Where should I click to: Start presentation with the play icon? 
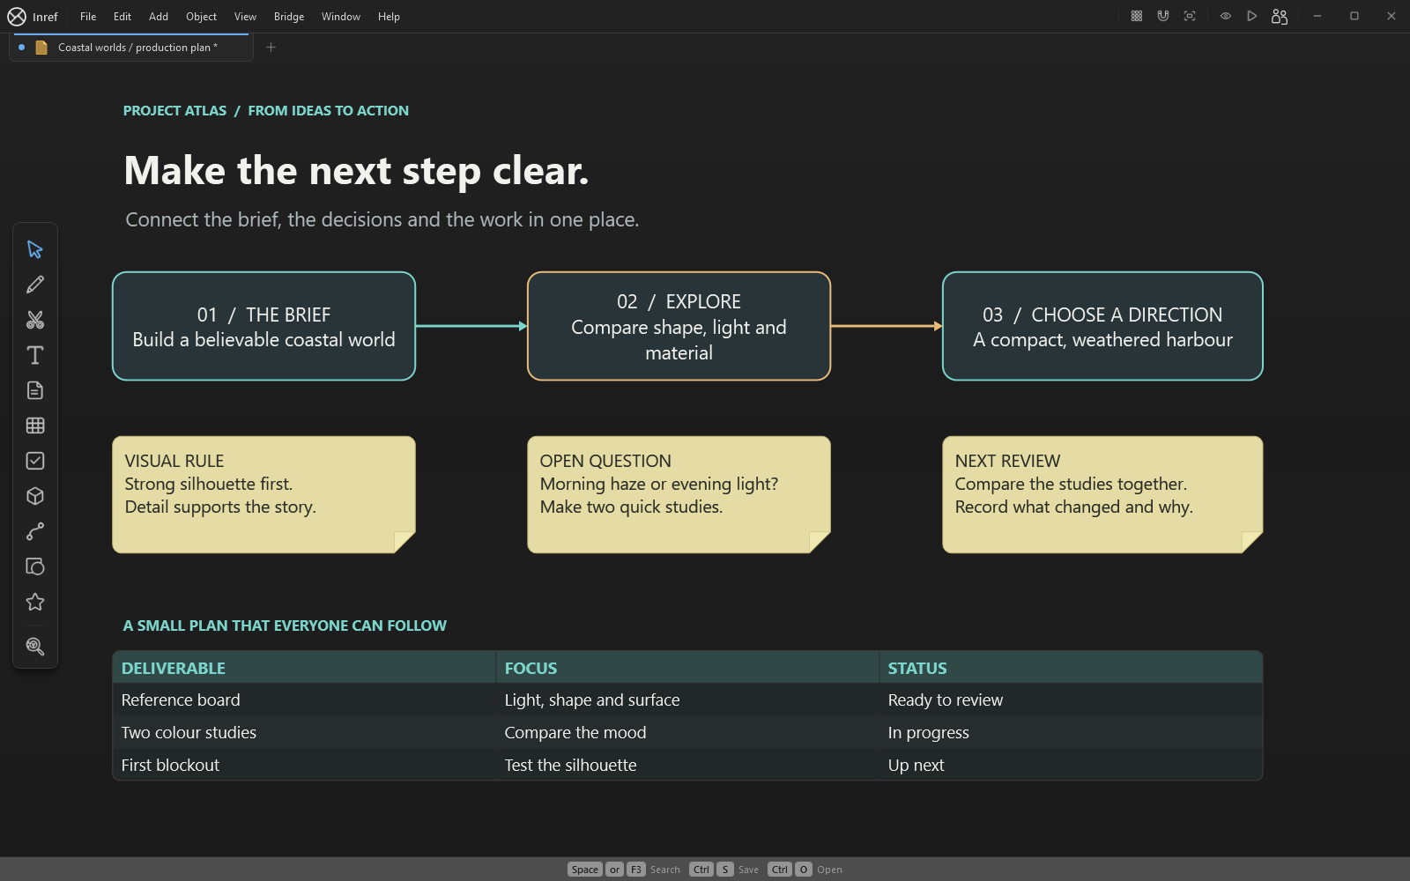point(1251,16)
